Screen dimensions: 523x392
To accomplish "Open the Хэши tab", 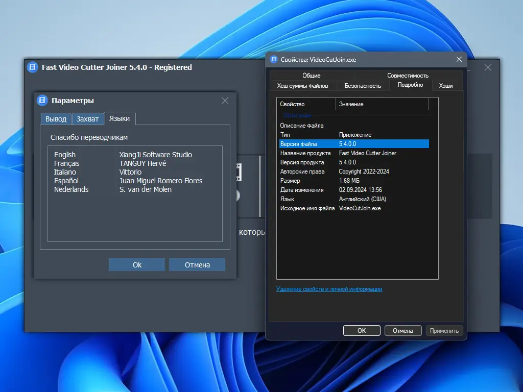I will pos(445,86).
